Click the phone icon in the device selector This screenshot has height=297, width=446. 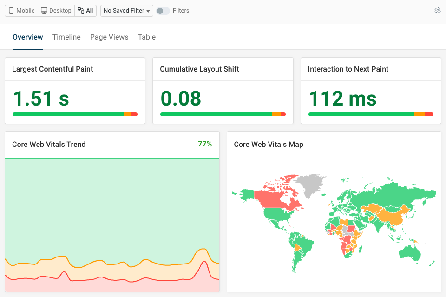(x=10, y=10)
